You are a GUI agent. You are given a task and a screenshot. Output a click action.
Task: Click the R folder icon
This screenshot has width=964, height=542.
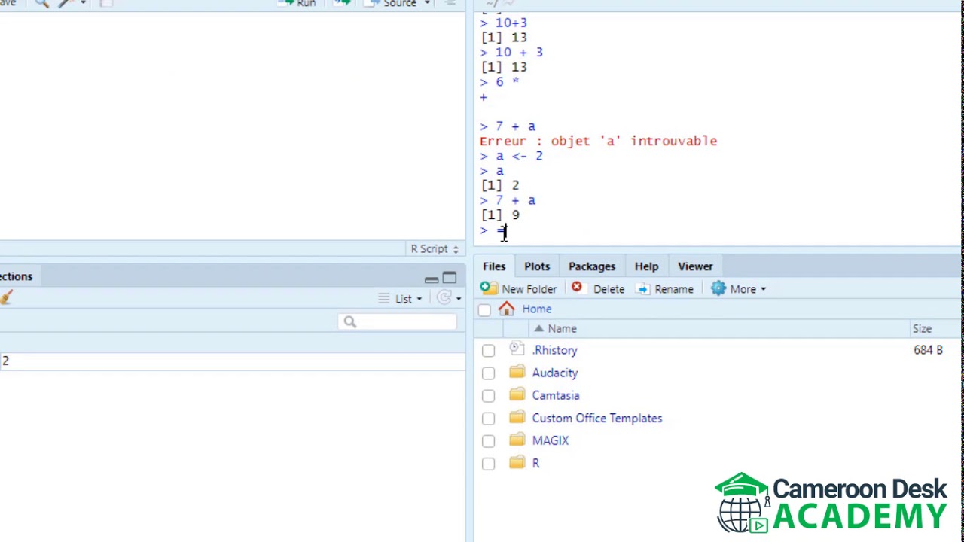point(517,462)
